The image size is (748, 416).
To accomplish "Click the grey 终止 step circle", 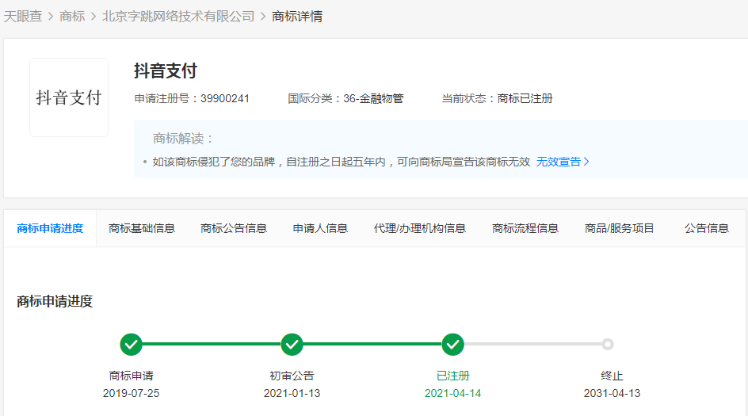I will (x=607, y=344).
